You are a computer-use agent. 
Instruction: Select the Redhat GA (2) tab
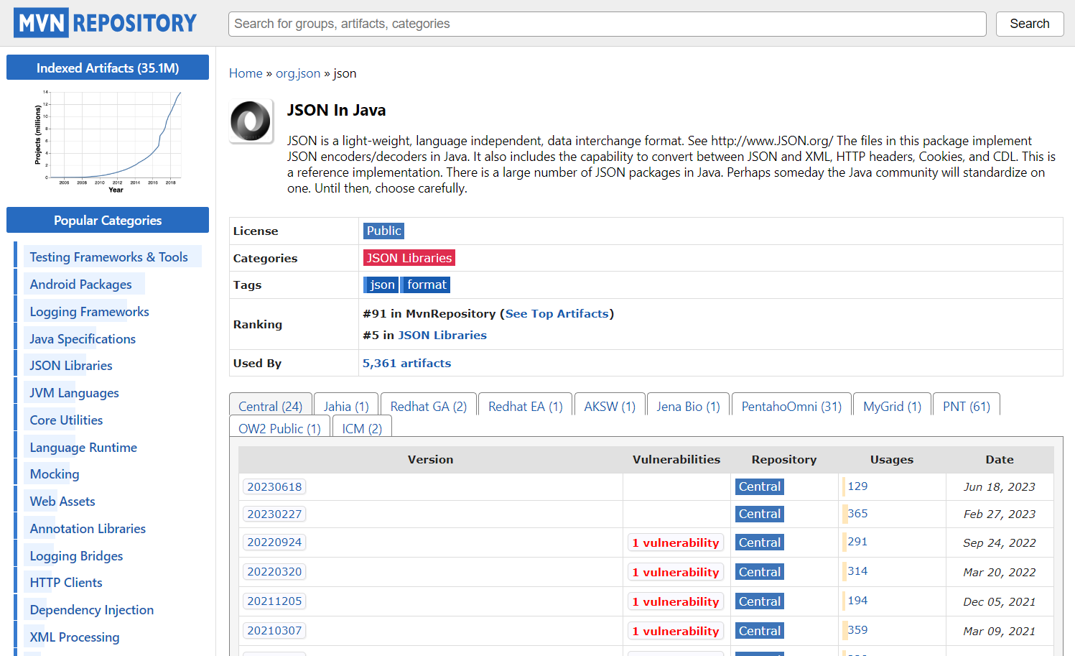click(x=429, y=406)
